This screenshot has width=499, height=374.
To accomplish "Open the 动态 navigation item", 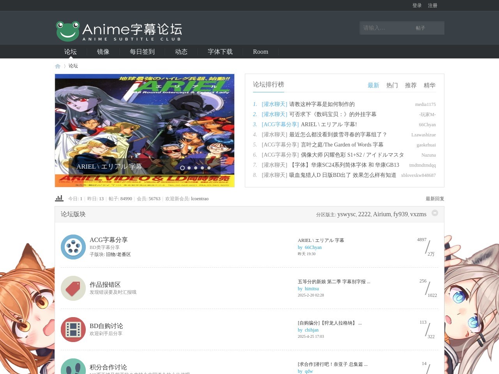I will coord(181,51).
